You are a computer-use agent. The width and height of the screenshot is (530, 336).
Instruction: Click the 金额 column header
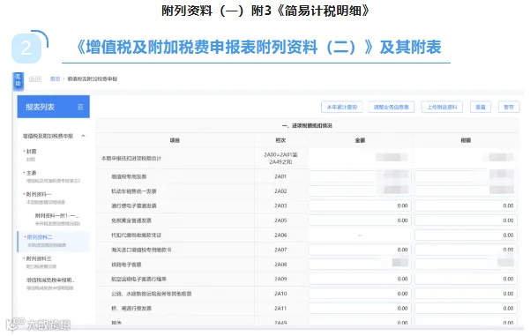[360, 140]
